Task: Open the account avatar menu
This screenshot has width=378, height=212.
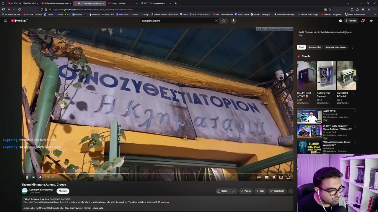Action: coord(371,21)
